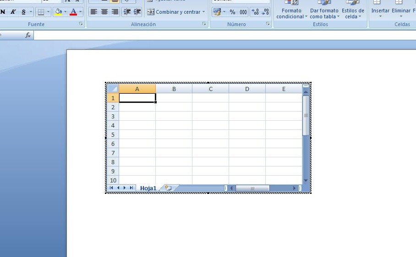Click horizontal scrollbar left arrow

point(231,188)
